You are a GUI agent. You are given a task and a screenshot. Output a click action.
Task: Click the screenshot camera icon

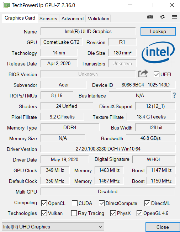coord(150,17)
